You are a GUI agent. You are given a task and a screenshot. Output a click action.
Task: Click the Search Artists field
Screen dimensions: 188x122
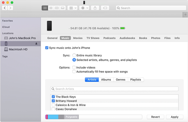pyautogui.click(x=114, y=89)
